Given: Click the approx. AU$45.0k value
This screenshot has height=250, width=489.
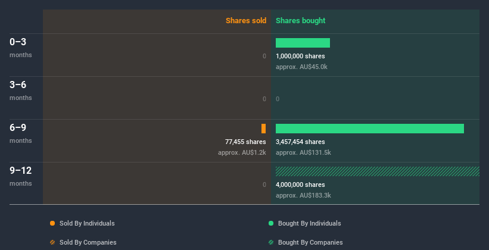Looking at the screenshot, I should tap(301, 67).
